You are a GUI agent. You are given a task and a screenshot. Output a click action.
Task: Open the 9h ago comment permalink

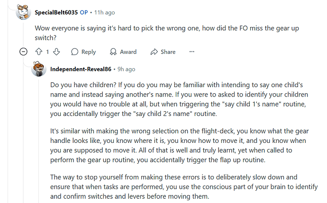coord(127,69)
